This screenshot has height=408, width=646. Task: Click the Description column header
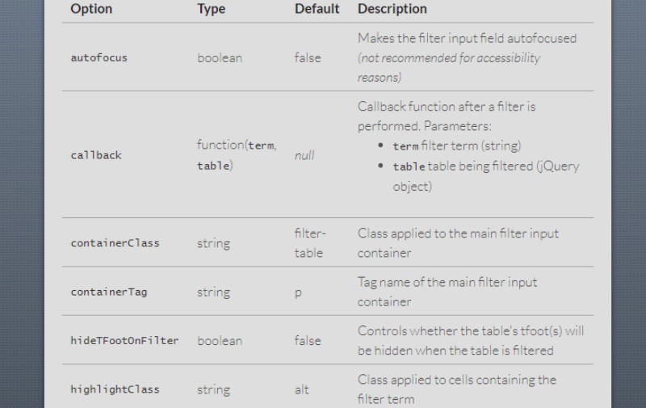point(392,9)
